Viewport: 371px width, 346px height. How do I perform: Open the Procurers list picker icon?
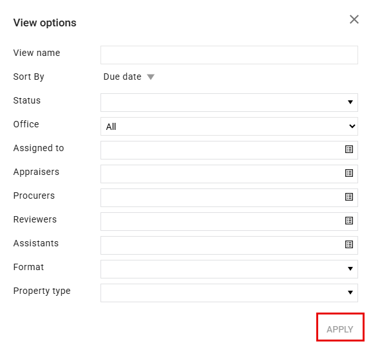(x=349, y=197)
